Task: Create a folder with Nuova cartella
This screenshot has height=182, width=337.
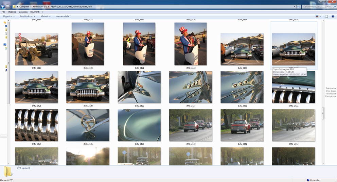Action: pos(62,16)
